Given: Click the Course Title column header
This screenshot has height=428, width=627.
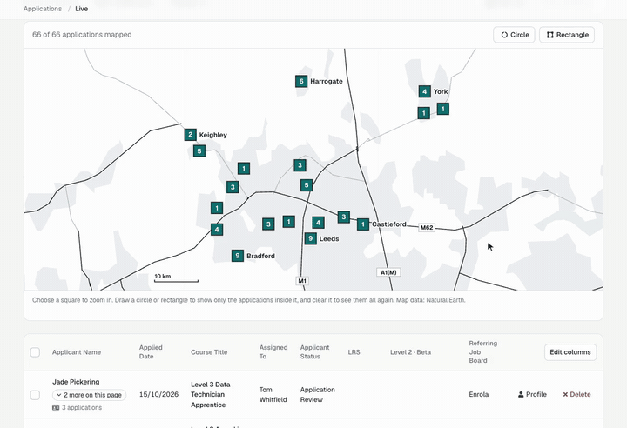Looking at the screenshot, I should coord(209,352).
